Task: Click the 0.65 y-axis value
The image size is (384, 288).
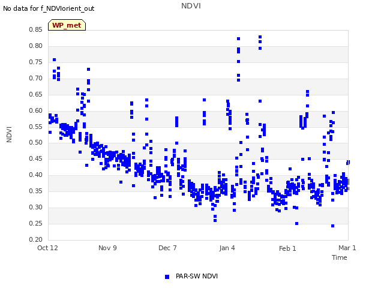Action: [x=36, y=94]
